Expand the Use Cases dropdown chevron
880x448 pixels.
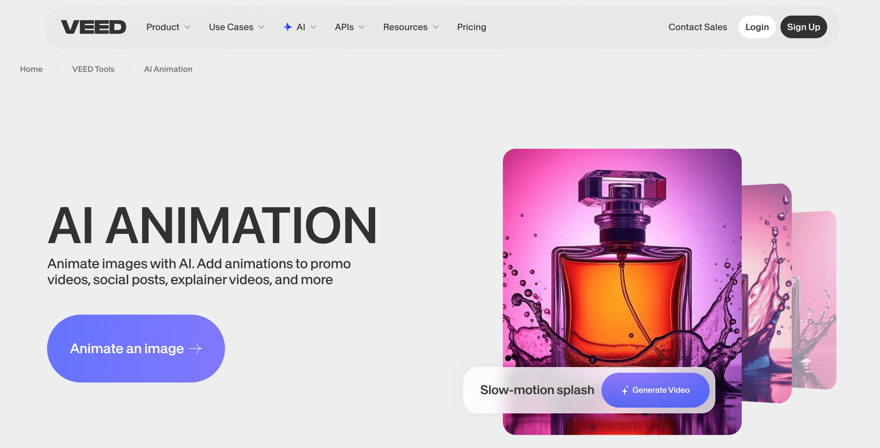pyautogui.click(x=261, y=27)
